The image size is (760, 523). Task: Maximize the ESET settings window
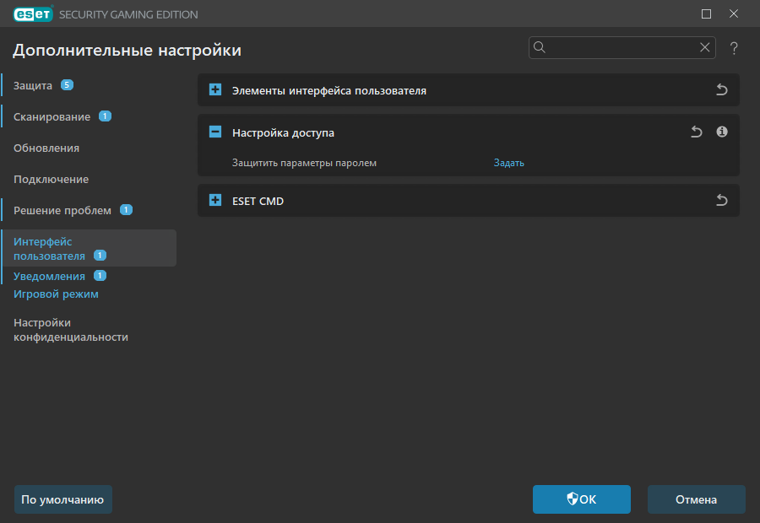click(706, 14)
